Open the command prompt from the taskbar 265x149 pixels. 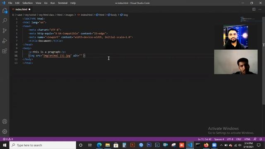(x=198, y=145)
